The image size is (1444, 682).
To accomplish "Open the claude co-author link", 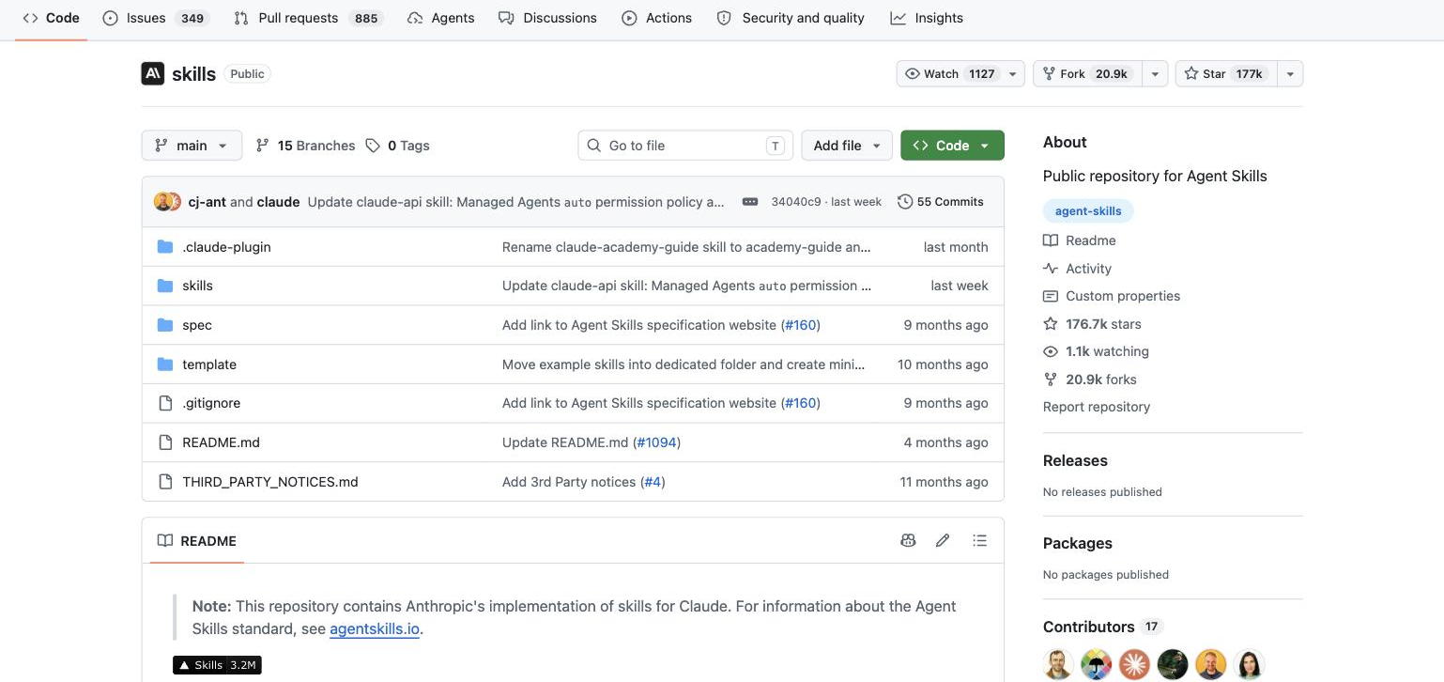I will pyautogui.click(x=278, y=202).
